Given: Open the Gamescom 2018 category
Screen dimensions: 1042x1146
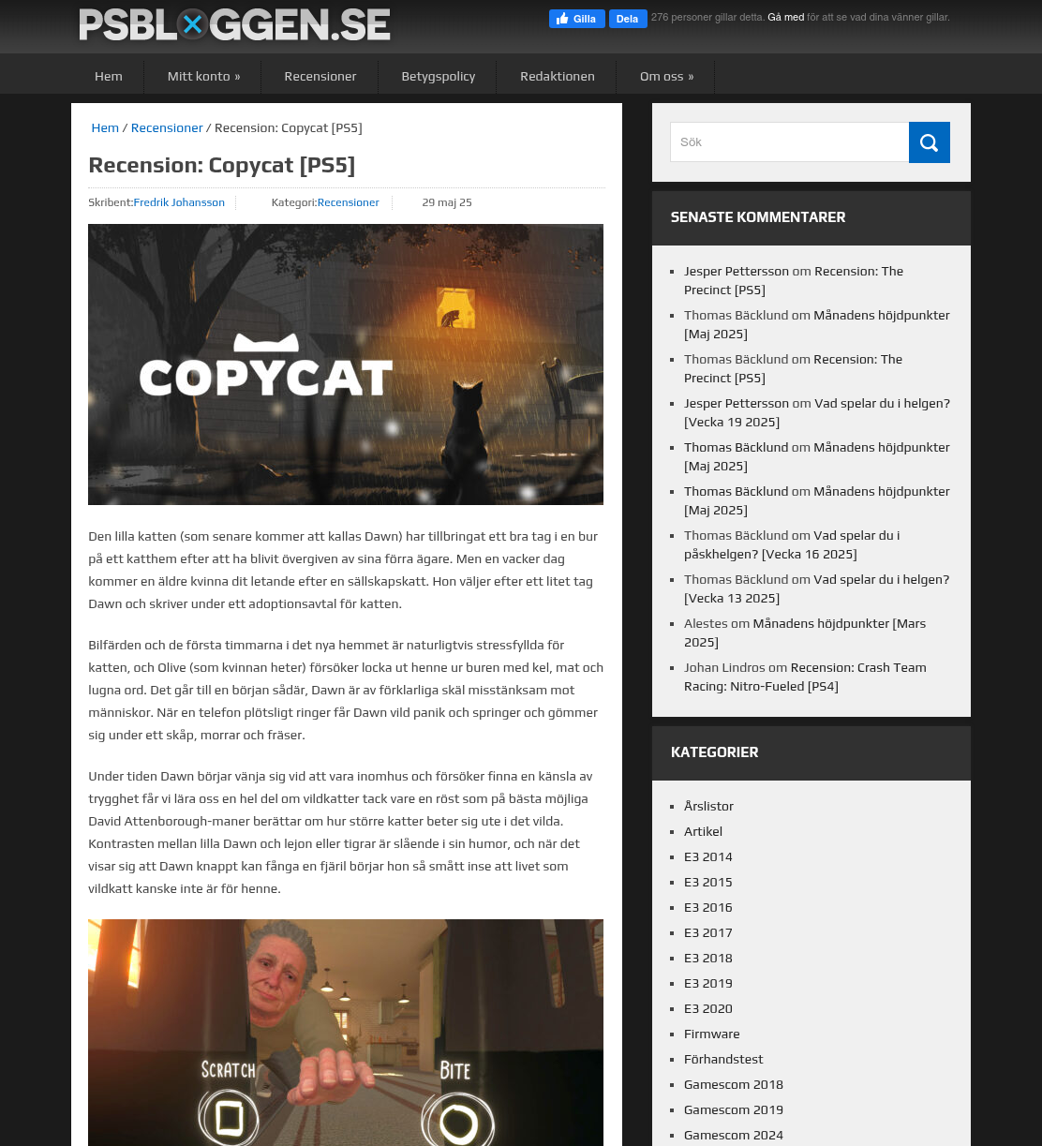Looking at the screenshot, I should tap(734, 1085).
